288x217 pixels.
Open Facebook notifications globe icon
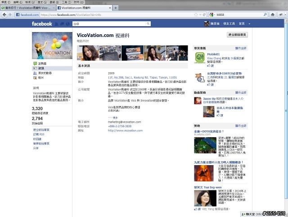(67, 24)
